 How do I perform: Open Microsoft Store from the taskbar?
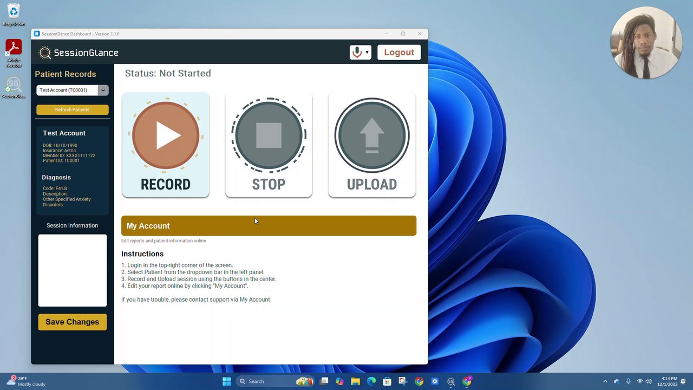click(x=387, y=381)
